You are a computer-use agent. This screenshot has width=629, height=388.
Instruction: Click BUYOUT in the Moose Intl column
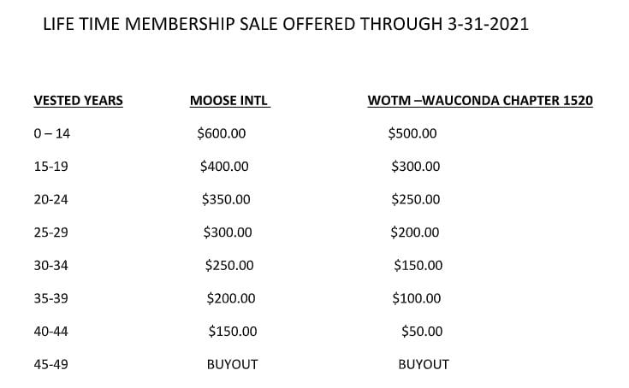click(232, 364)
